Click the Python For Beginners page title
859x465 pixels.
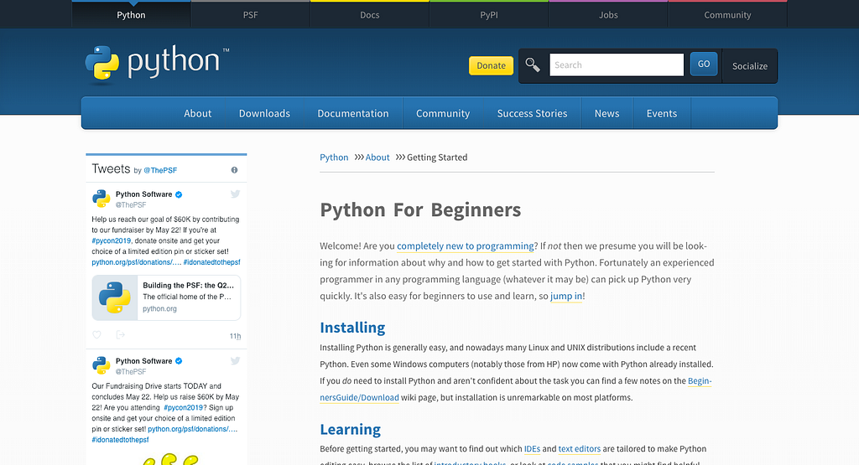pyautogui.click(x=420, y=210)
